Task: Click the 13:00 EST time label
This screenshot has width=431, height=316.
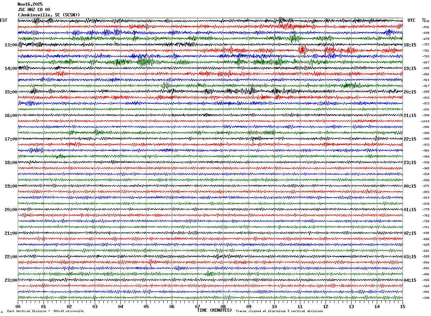Action: 11,45
